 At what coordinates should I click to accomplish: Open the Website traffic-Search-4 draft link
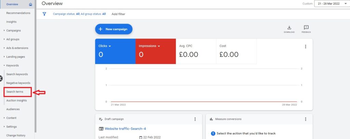click(x=125, y=128)
